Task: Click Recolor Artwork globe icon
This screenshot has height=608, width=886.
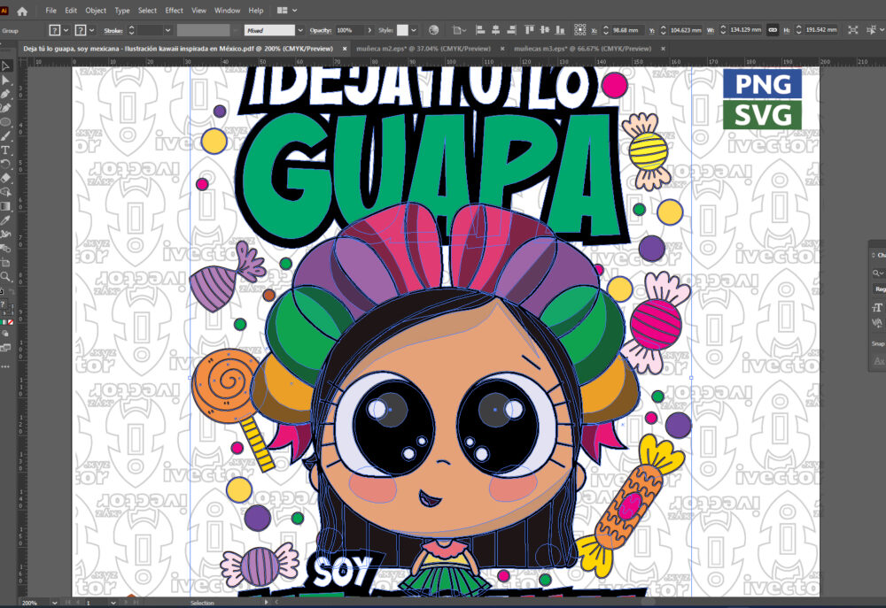Action: coord(433,30)
